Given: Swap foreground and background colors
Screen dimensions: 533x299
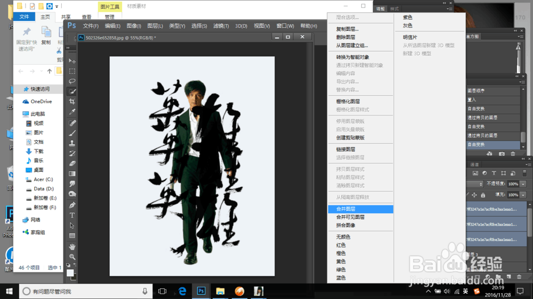Looking at the screenshot, I should coord(75,265).
